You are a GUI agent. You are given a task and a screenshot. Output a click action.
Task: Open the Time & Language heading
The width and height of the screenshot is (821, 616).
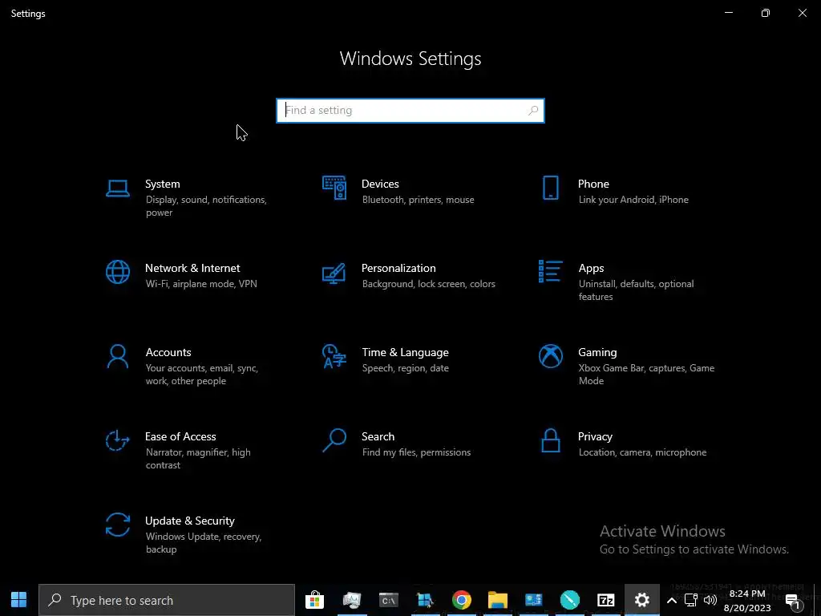point(405,353)
